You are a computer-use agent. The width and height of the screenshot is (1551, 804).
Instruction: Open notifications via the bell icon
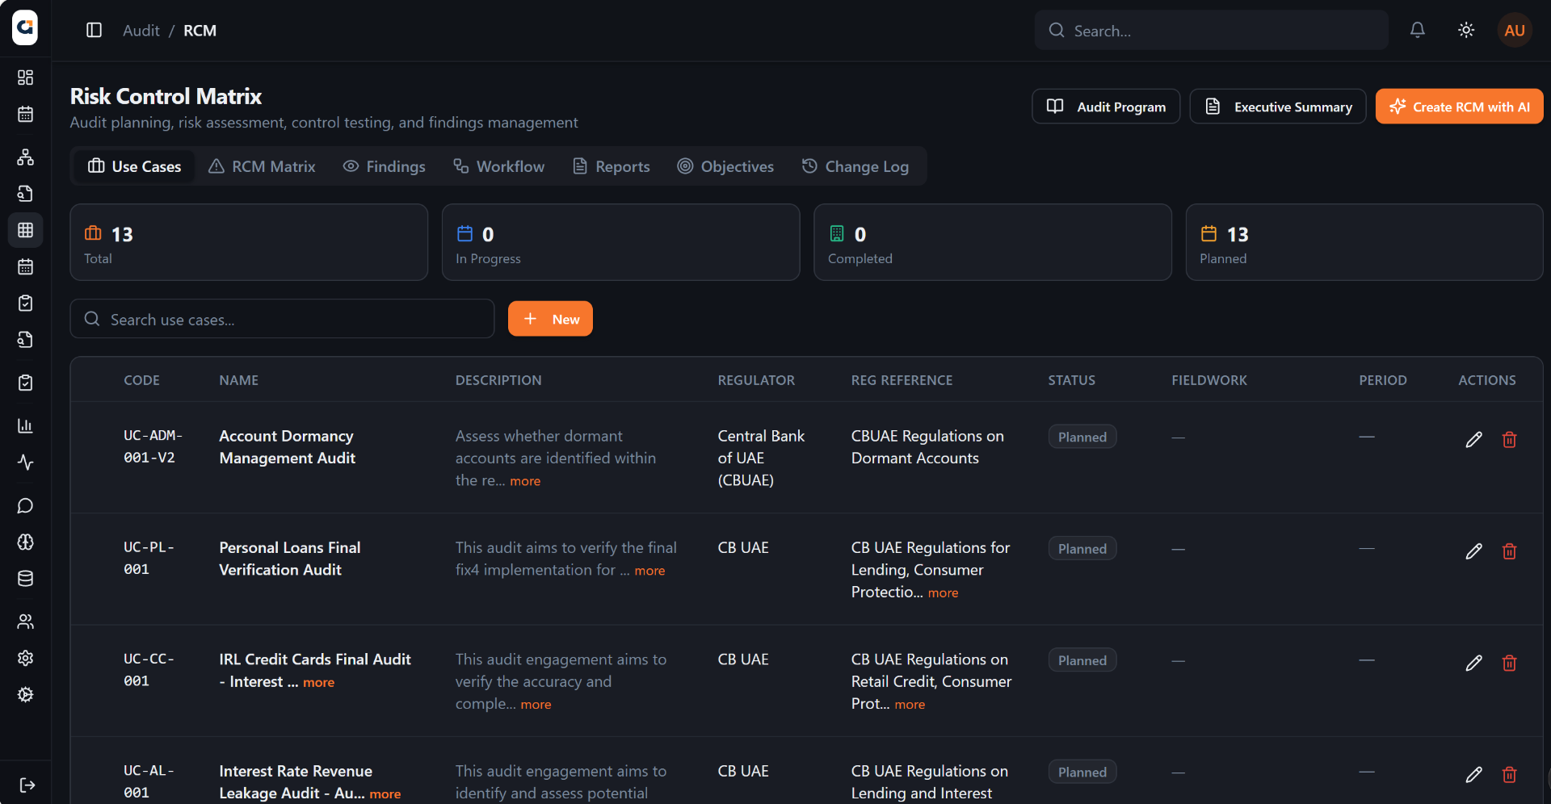1418,31
